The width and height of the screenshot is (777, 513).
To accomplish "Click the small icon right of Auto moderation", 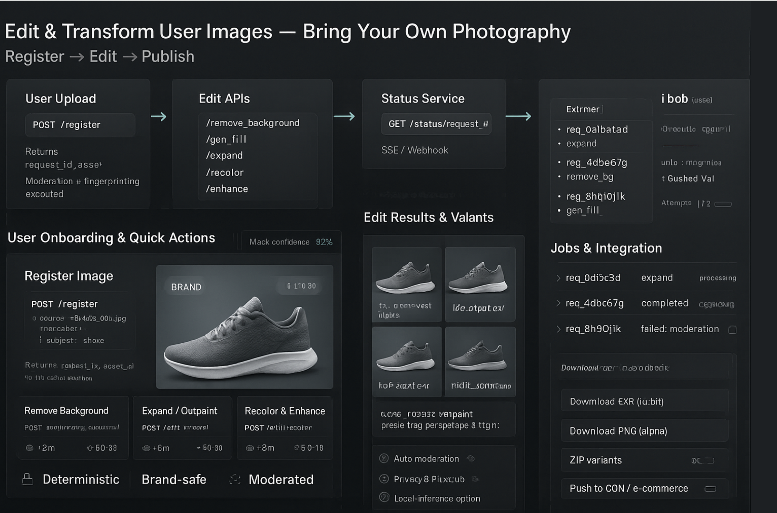I will pyautogui.click(x=471, y=458).
